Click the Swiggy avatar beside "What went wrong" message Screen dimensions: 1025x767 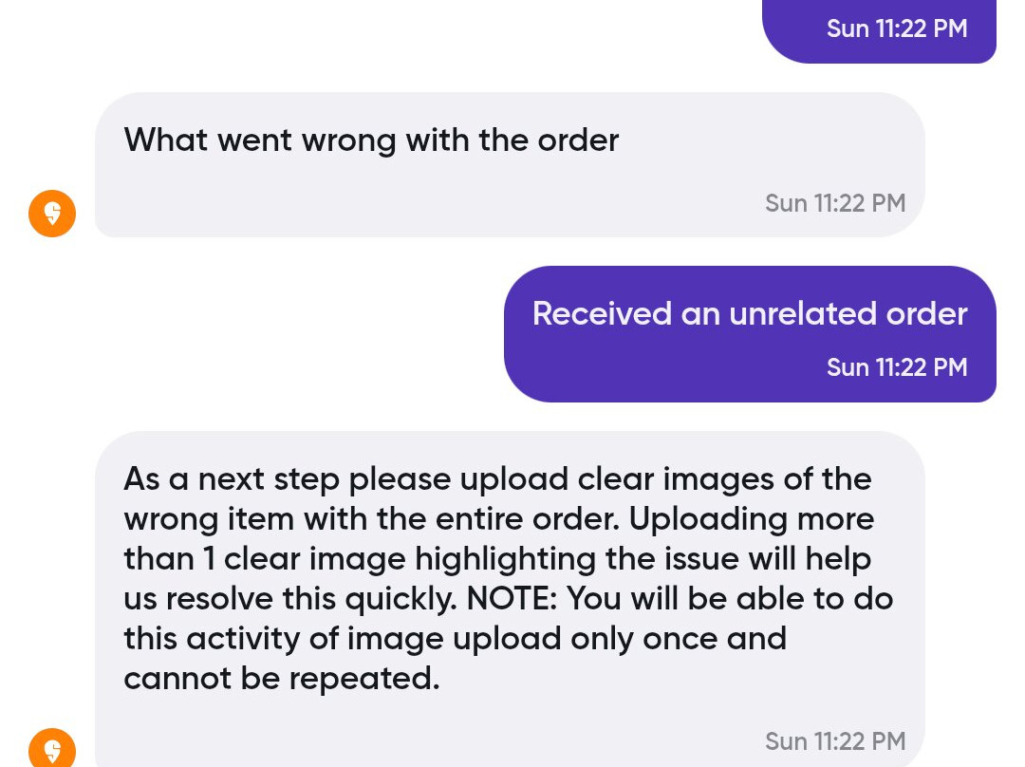[52, 214]
